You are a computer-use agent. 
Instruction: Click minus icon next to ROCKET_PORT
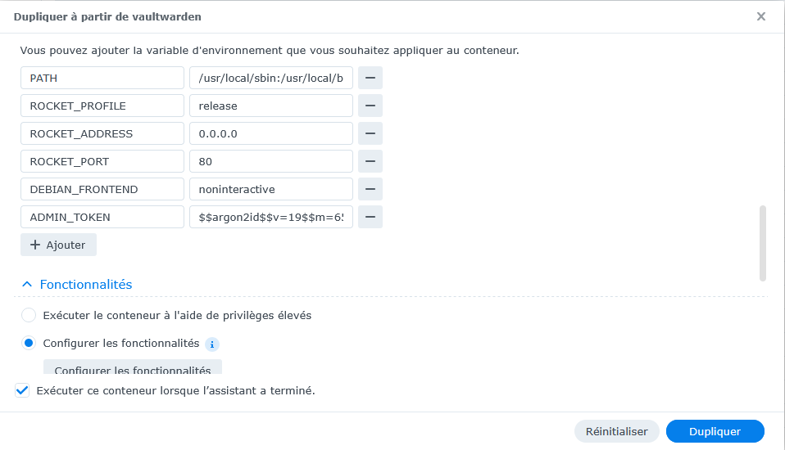[370, 161]
